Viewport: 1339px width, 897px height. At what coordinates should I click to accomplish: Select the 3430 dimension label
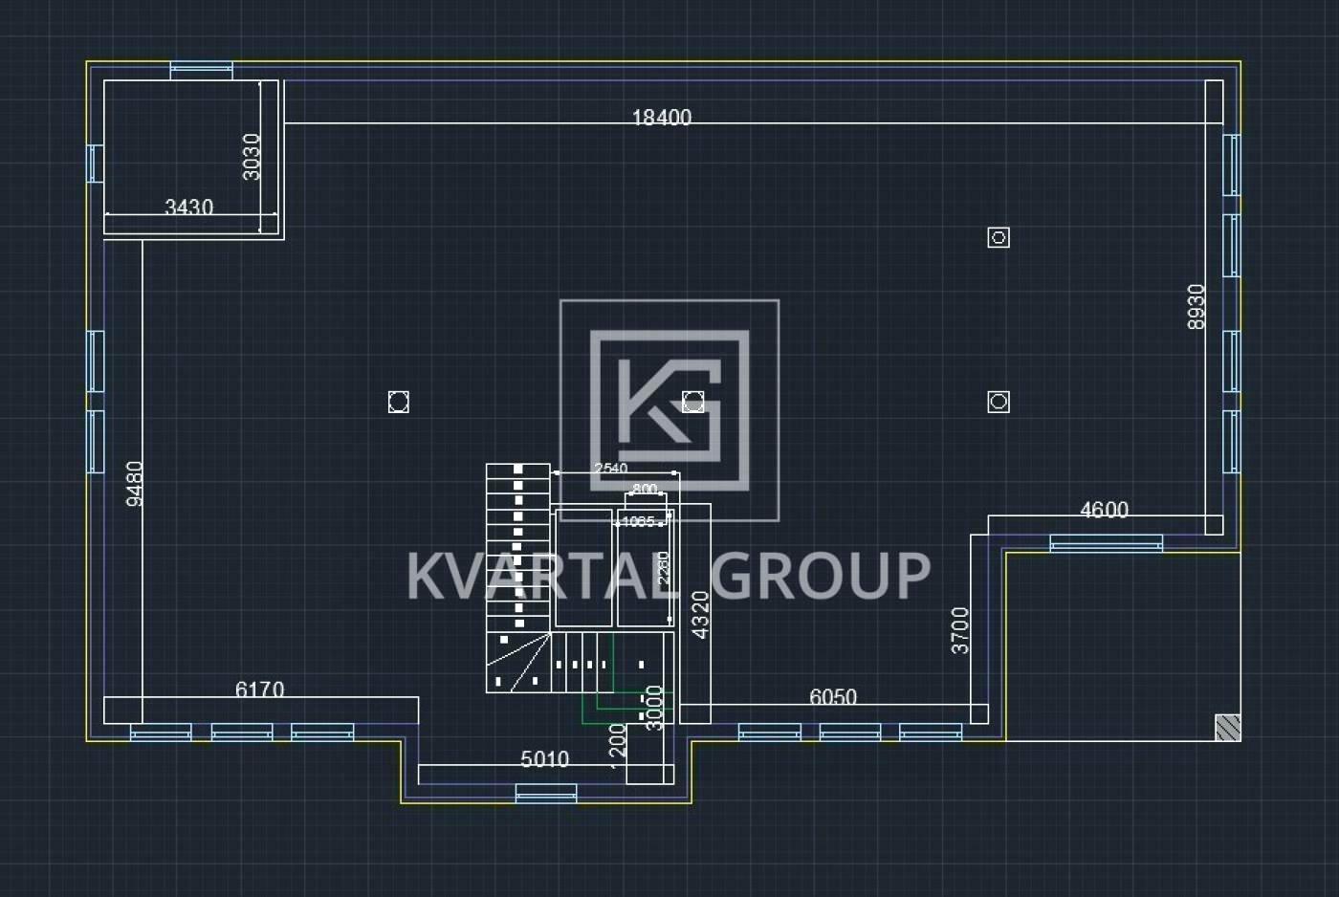[x=188, y=207]
